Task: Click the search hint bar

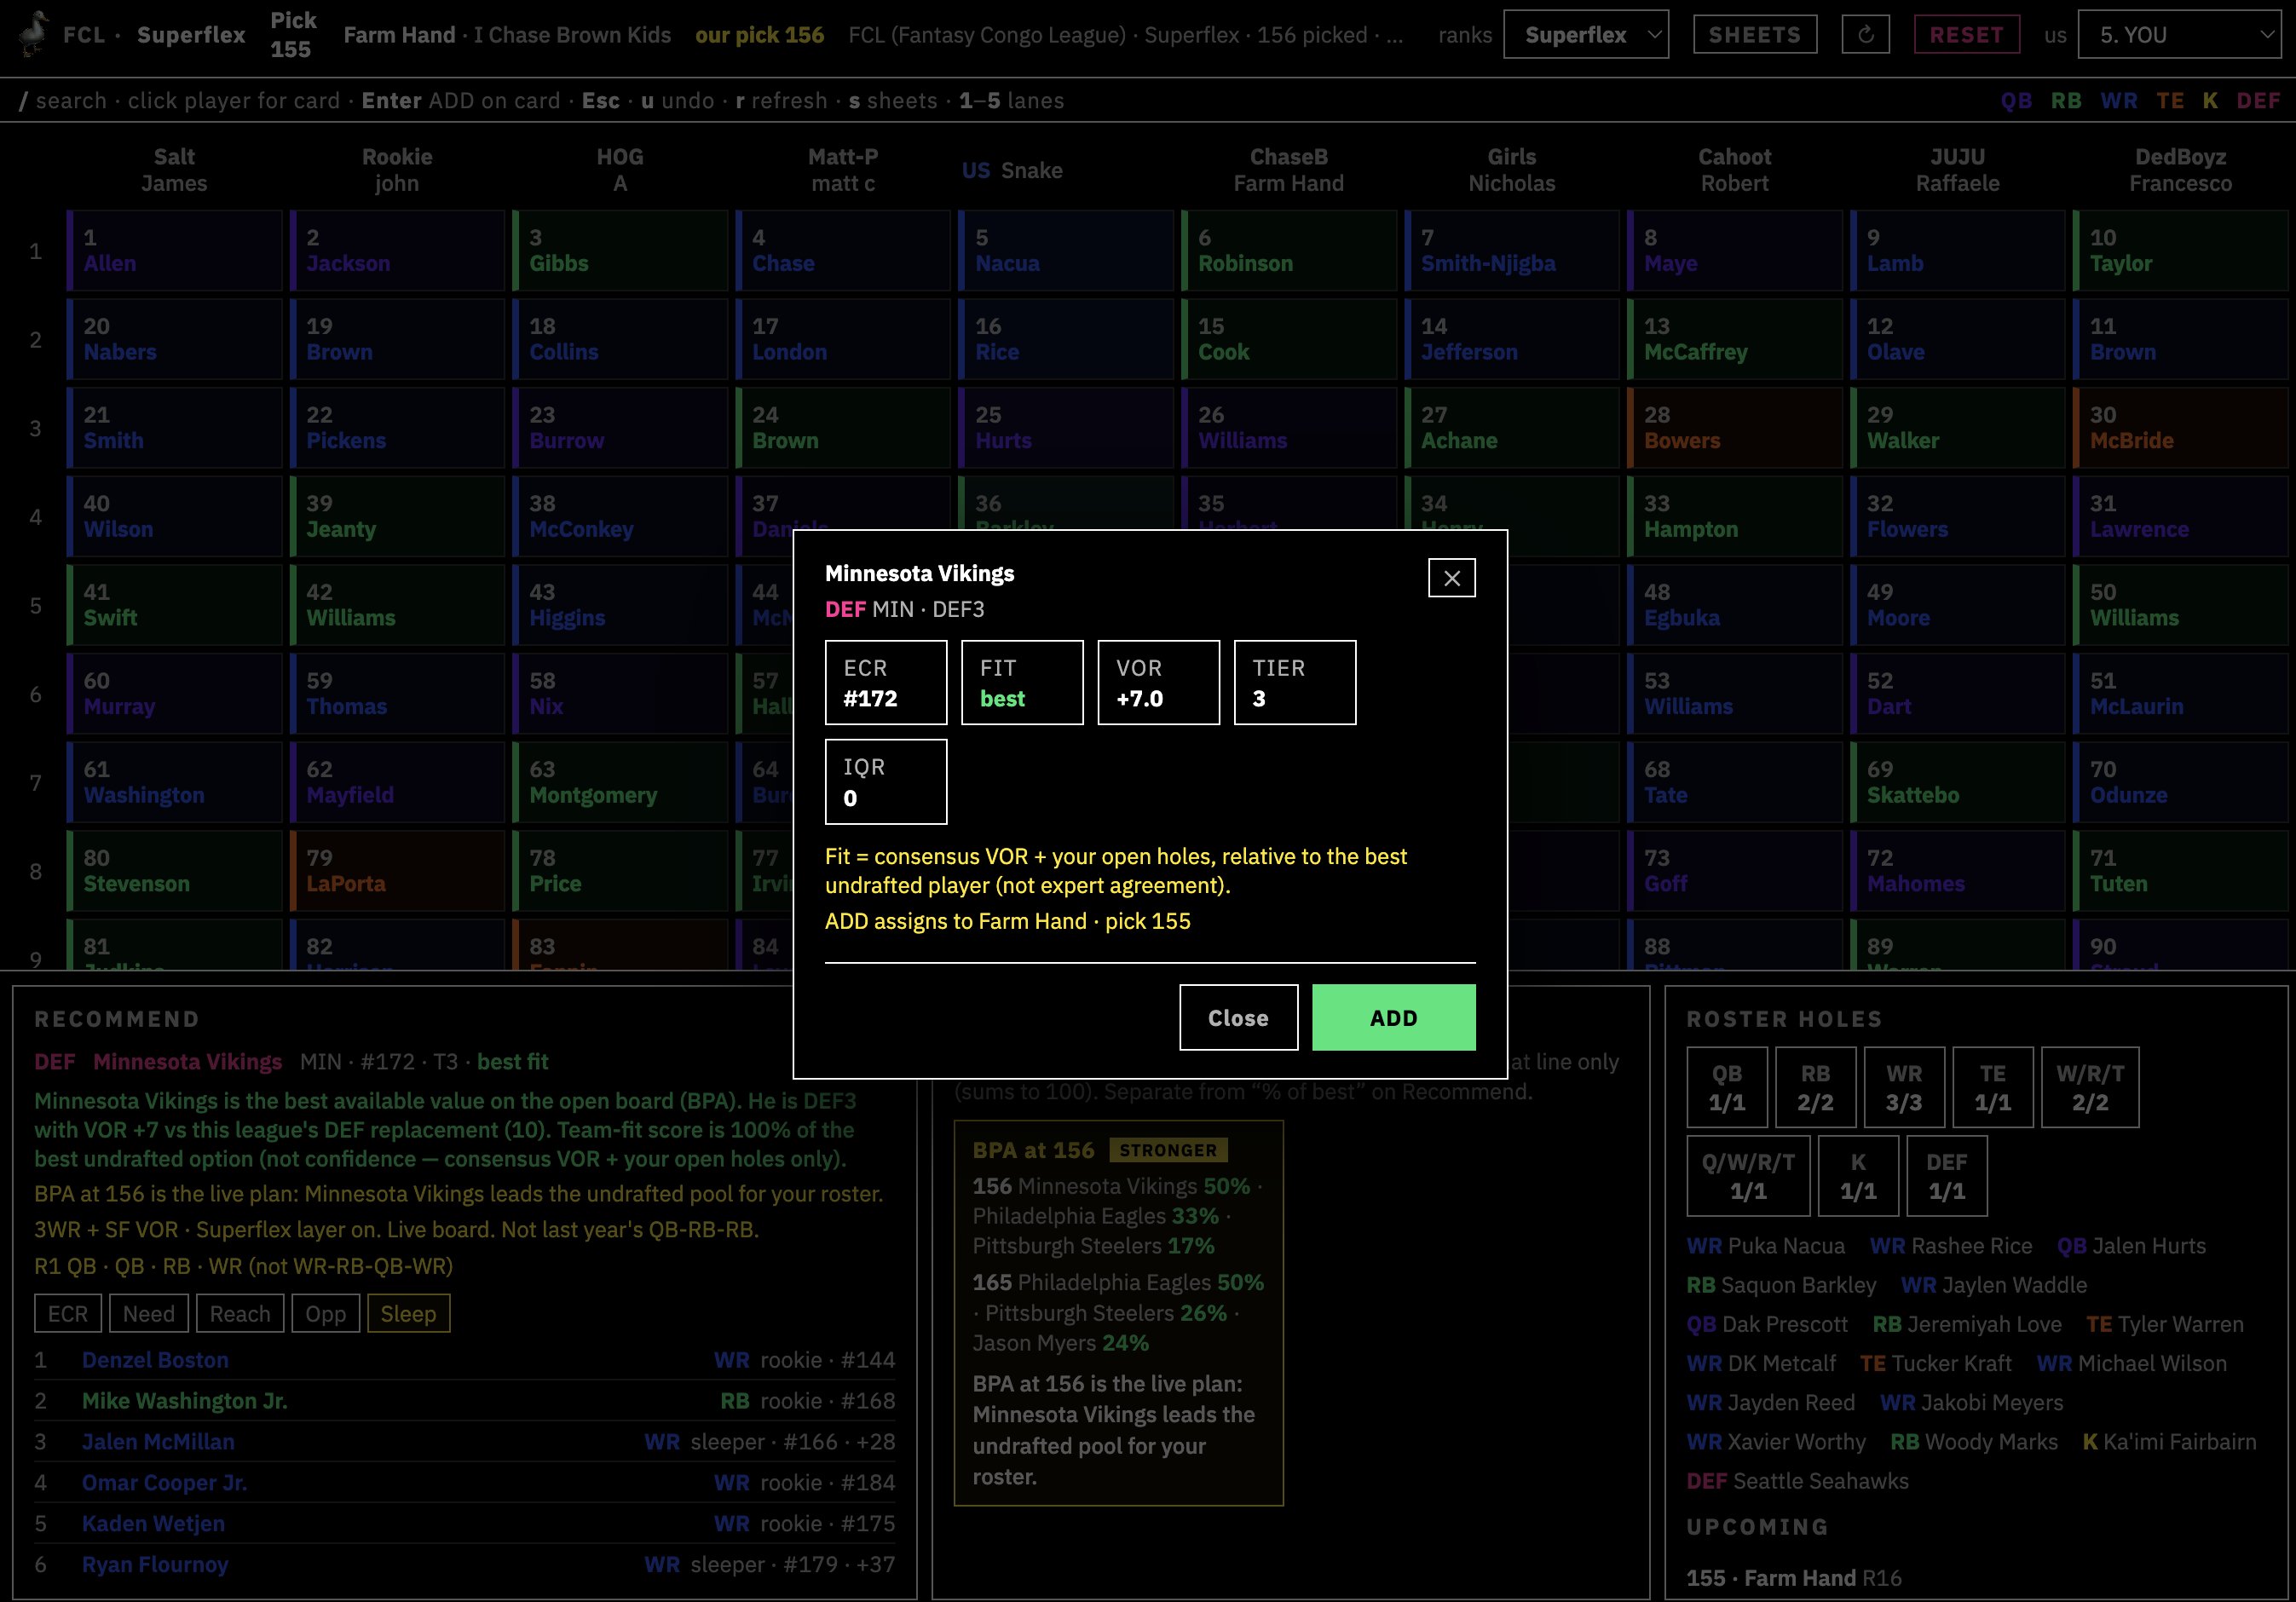Action: click(x=541, y=101)
